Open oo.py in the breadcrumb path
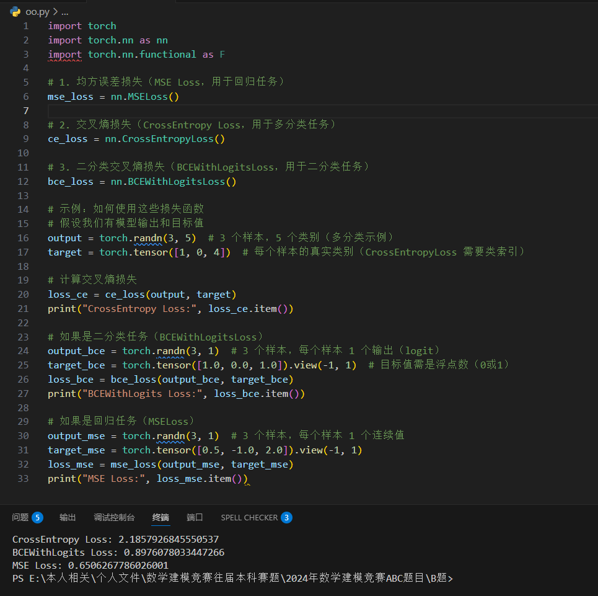 tap(37, 12)
